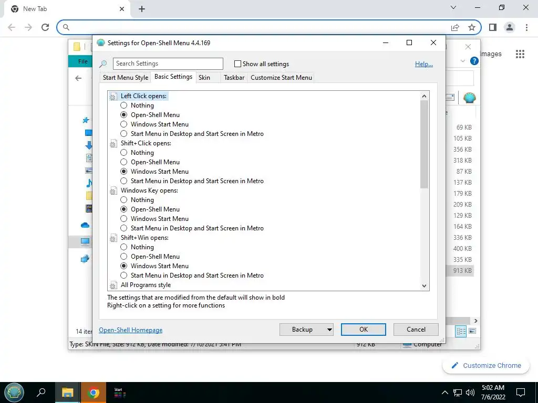The image size is (538, 403).
Task: Click the Search Settings field
Action: (x=168, y=63)
